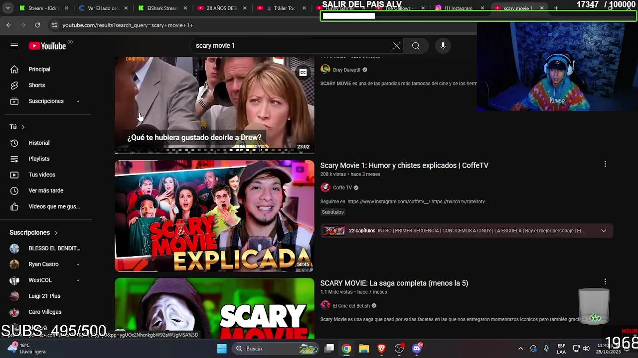Viewport: 638px width, 358px height.
Task: Click the Windows taskbar Buscar box
Action: tap(276, 349)
